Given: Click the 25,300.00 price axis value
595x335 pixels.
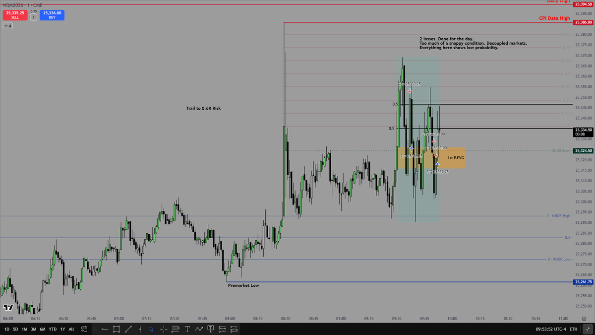Looking at the screenshot, I should pos(584,201).
